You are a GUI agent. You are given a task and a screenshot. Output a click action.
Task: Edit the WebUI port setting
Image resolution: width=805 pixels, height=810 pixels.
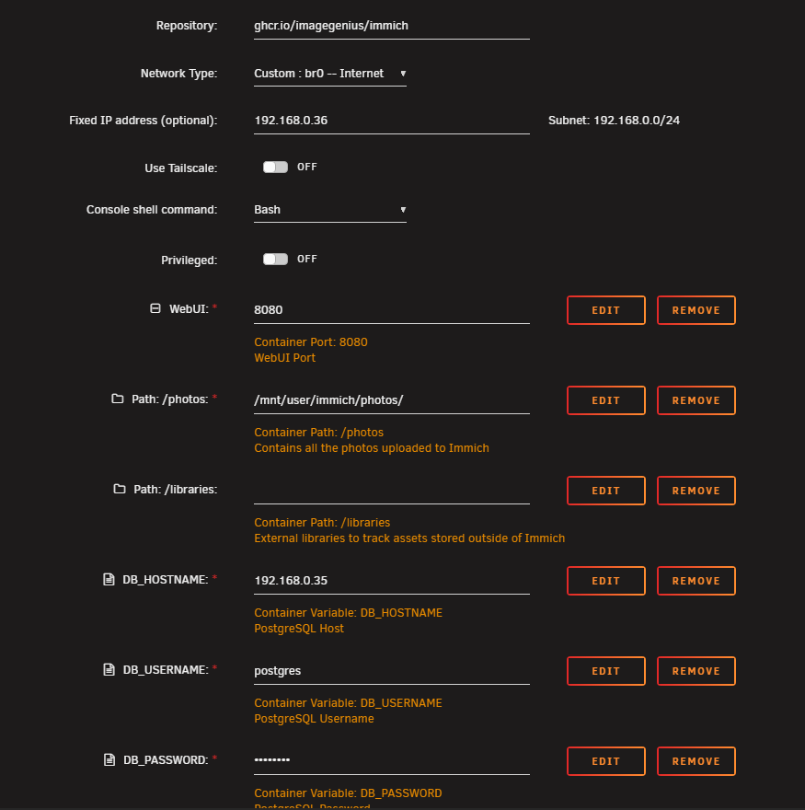click(x=605, y=310)
